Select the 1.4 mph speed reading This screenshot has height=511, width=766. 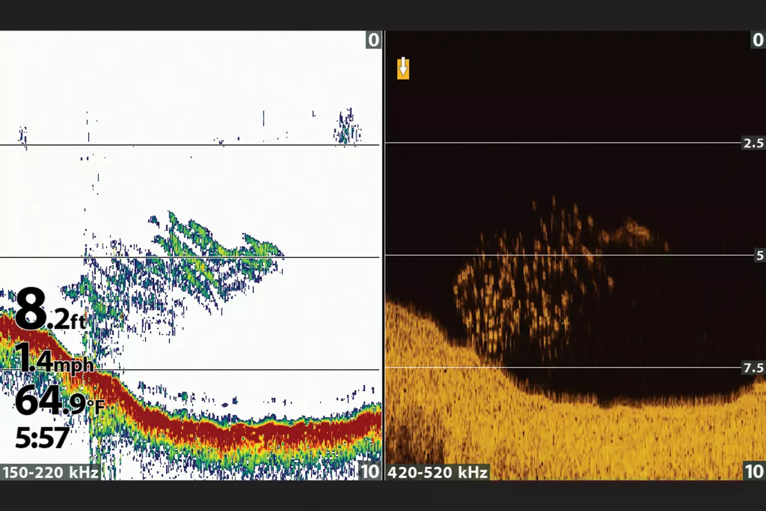tap(54, 358)
